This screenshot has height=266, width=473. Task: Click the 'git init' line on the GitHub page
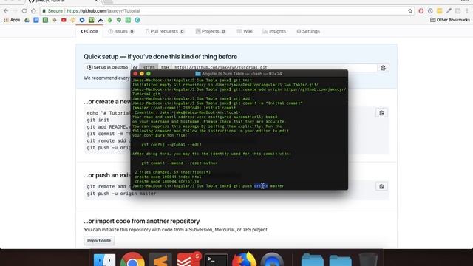pos(98,120)
